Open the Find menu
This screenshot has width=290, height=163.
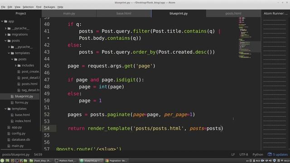pyautogui.click(x=39, y=7)
